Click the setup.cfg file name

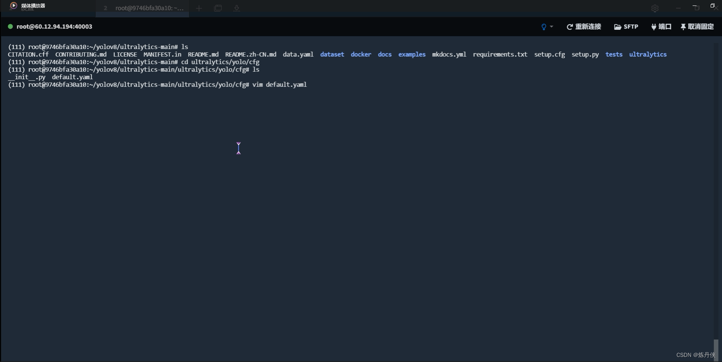[x=550, y=54]
